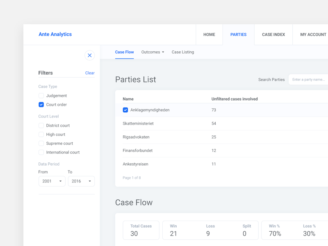Click the Ante Analytics logo
328x246 pixels.
55,34
